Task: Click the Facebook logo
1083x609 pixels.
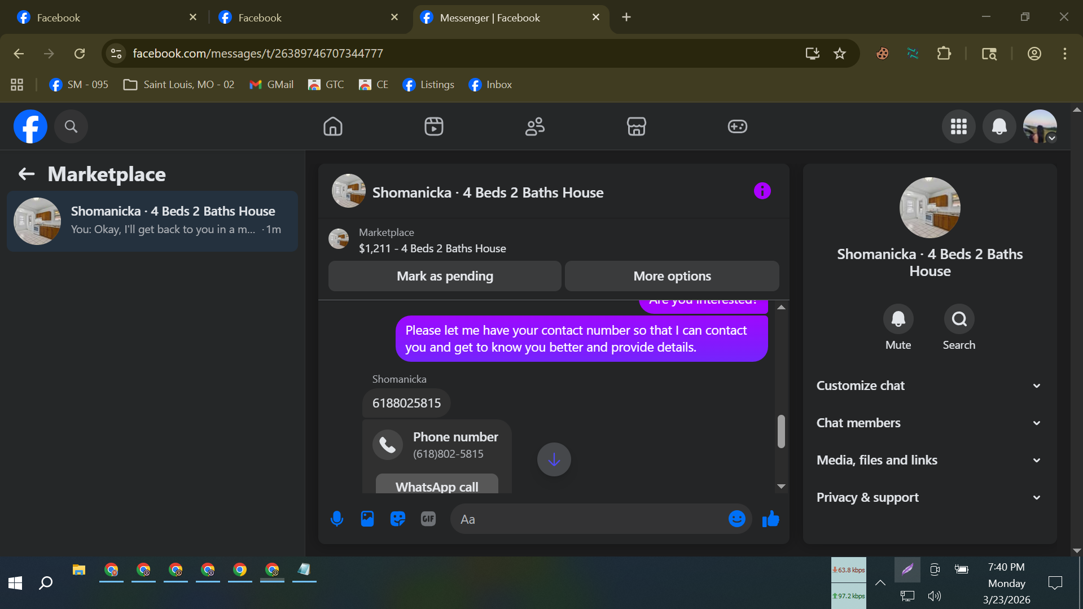Action: click(30, 126)
